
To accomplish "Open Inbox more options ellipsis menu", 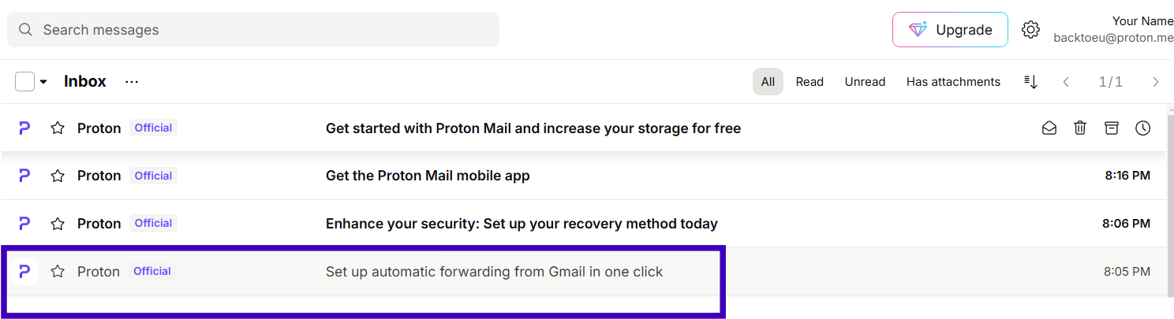I will coord(132,82).
